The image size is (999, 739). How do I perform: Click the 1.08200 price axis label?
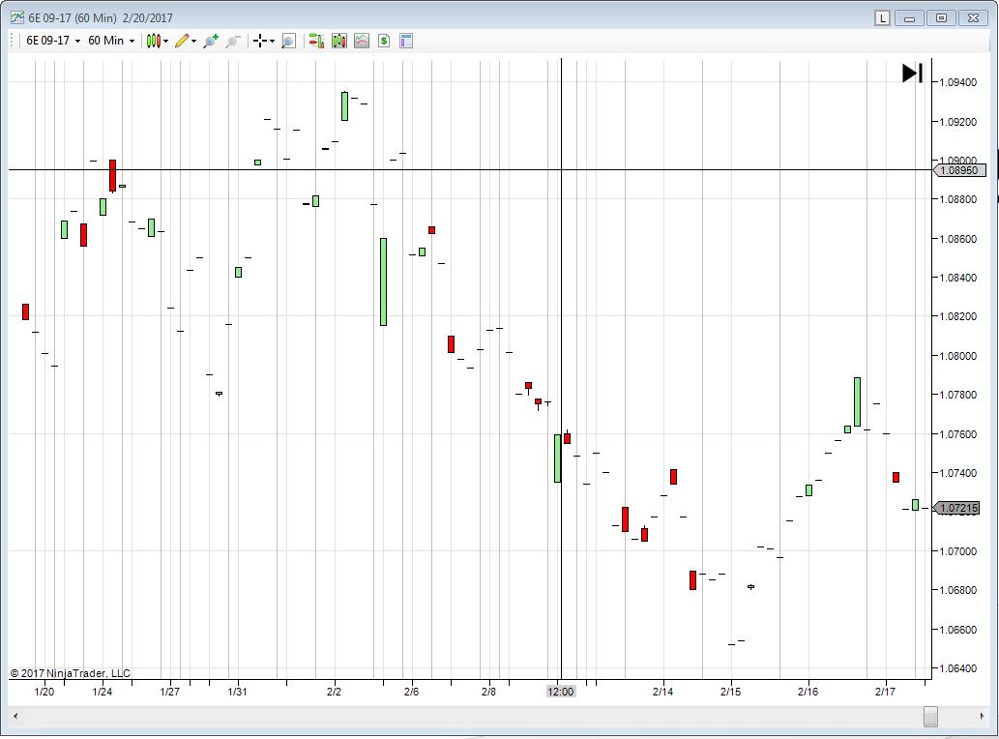tap(958, 316)
